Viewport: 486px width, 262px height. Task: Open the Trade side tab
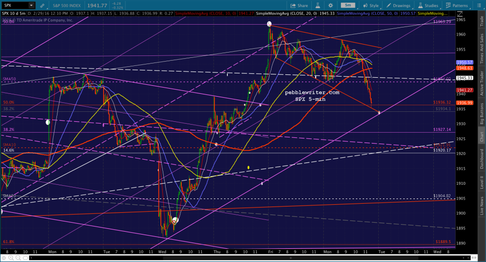(x=482, y=21)
